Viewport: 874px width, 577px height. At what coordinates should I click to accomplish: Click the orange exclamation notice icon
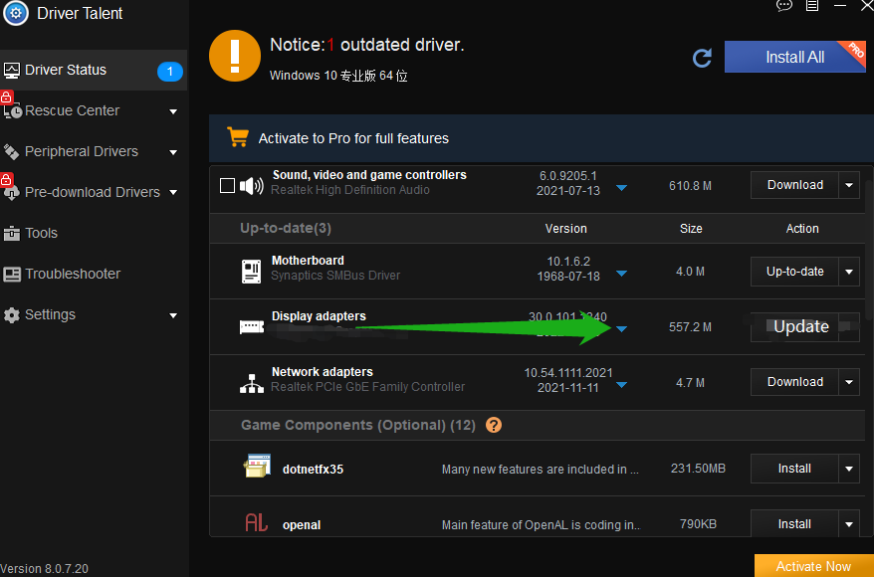[x=235, y=56]
